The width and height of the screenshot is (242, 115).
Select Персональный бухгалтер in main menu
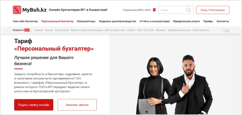pyautogui.click(x=57, y=21)
